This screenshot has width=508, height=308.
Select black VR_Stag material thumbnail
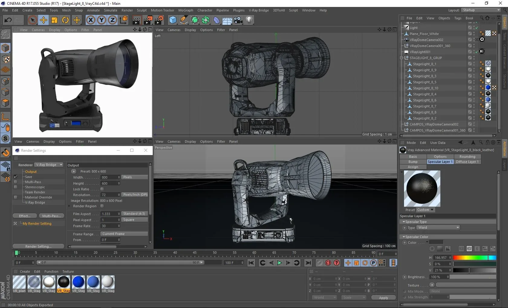tap(63, 284)
